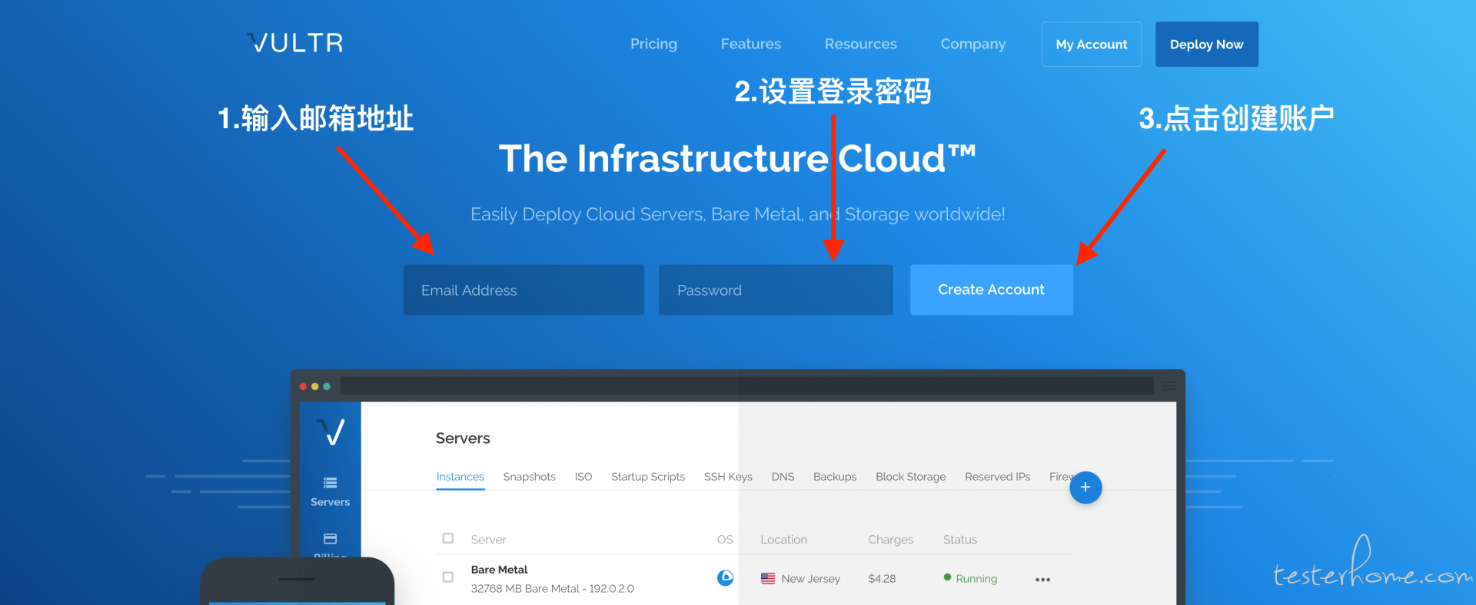Click the Server column header
The width and height of the screenshot is (1476, 605).
(489, 540)
